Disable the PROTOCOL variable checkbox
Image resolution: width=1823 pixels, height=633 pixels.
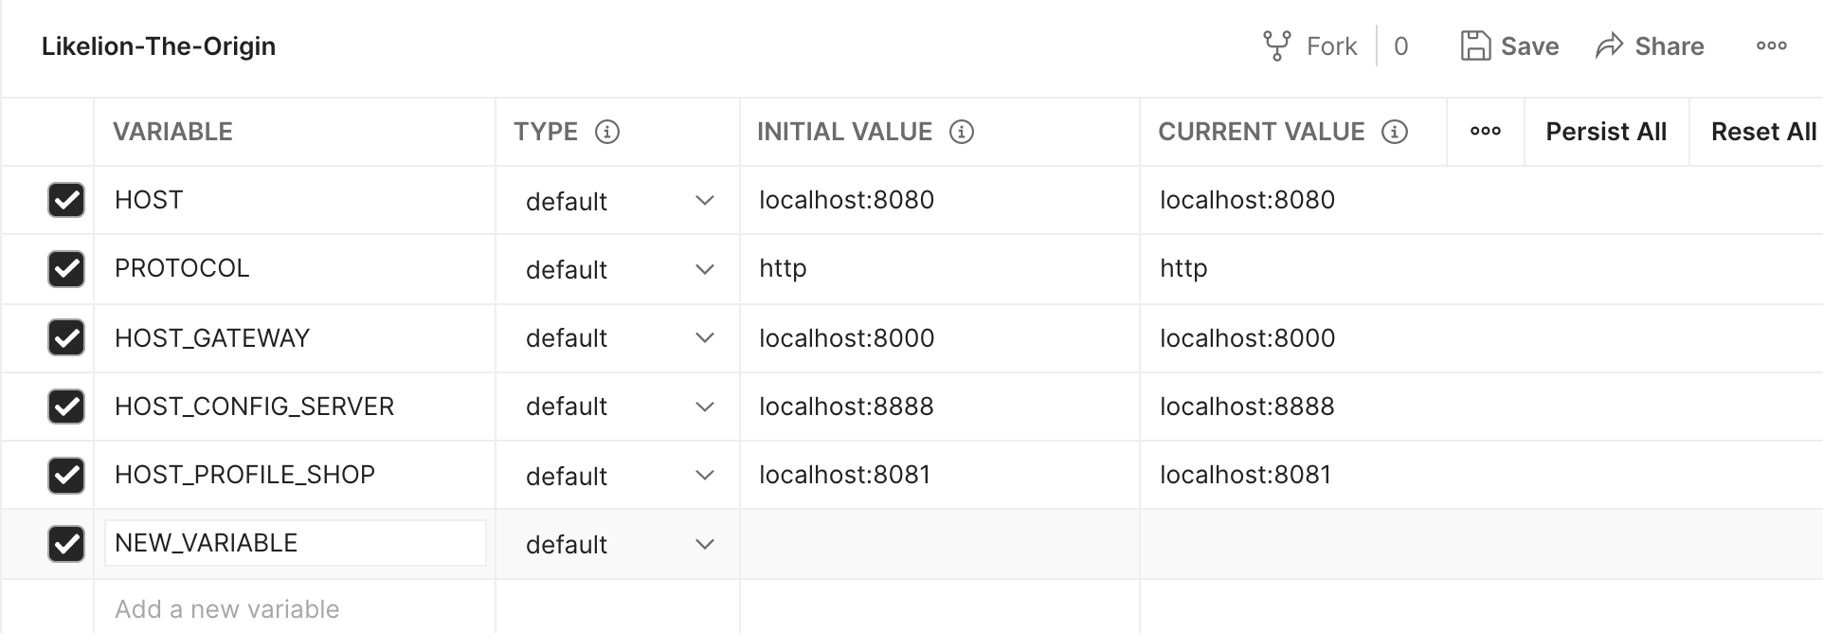[66, 269]
